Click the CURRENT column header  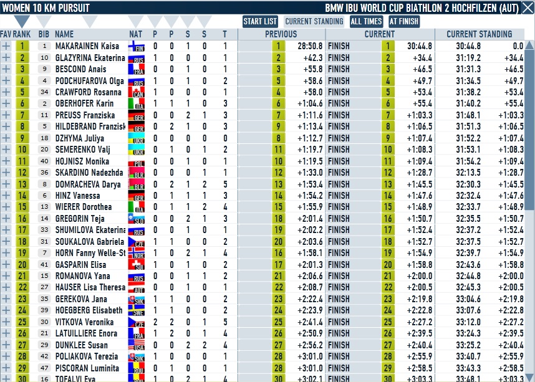pyautogui.click(x=379, y=34)
